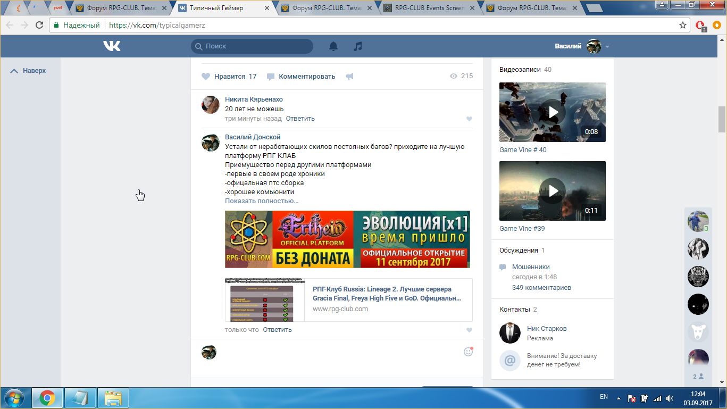Click the share megaphone icon
Screen dimensions: 727x409
(349, 77)
